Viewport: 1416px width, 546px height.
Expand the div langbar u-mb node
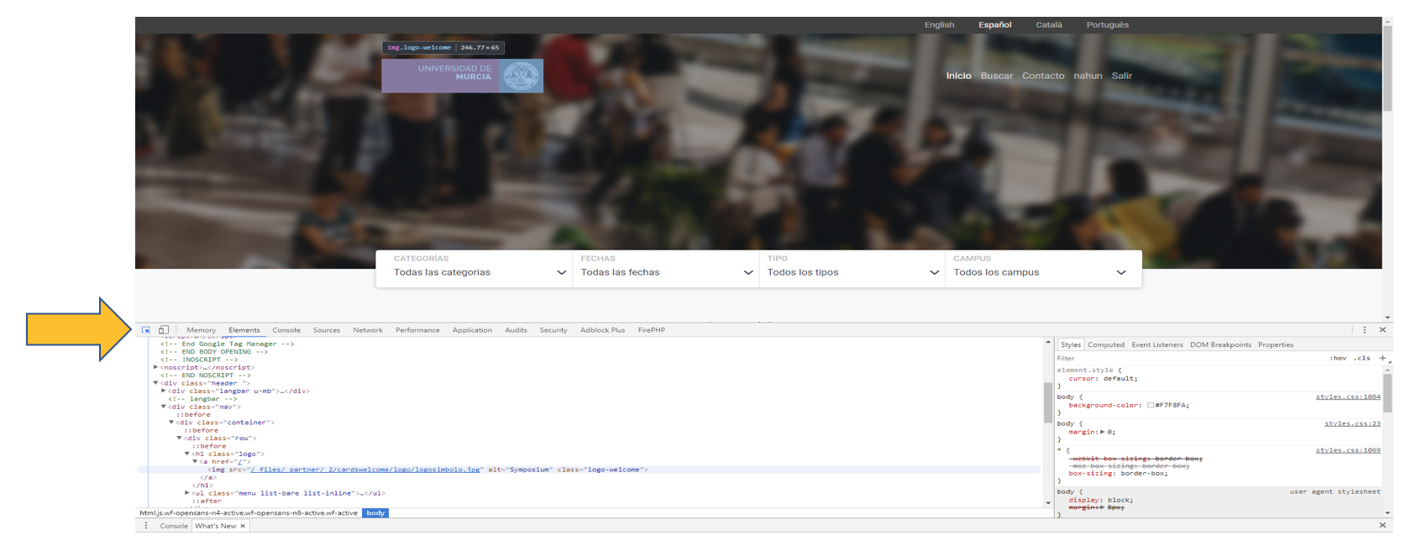click(163, 391)
